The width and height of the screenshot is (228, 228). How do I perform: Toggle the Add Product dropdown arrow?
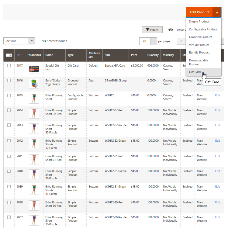217,12
